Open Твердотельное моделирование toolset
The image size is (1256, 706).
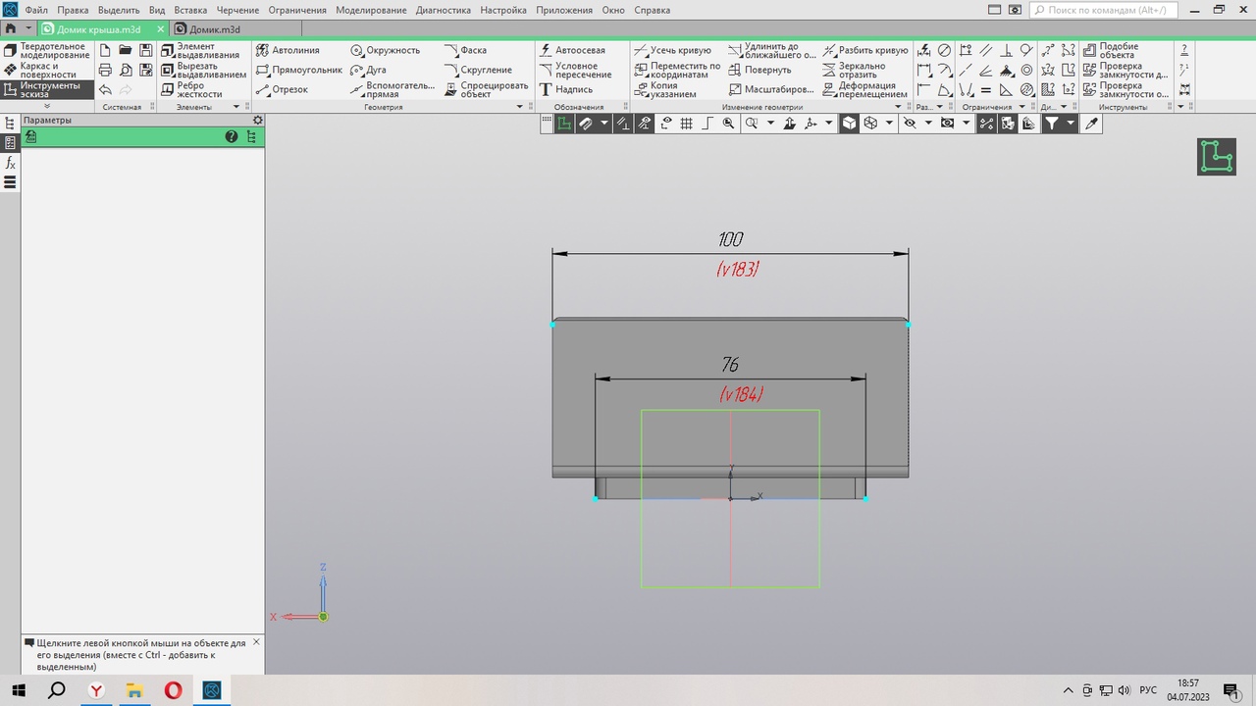click(47, 51)
